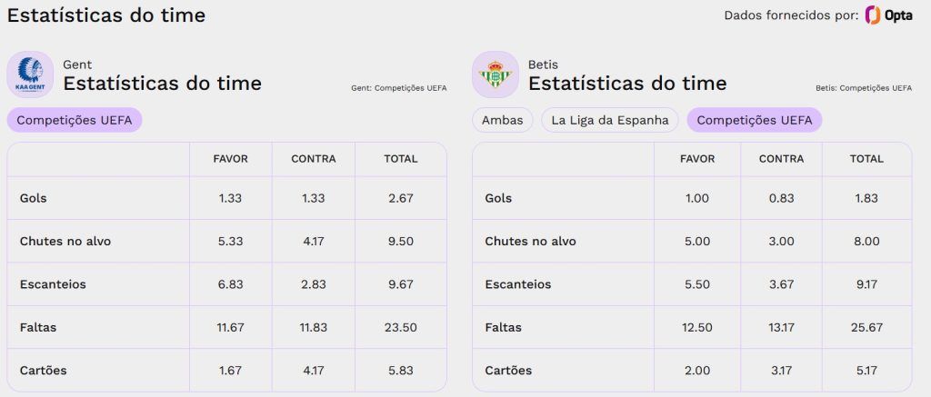This screenshot has width=931, height=397.
Task: Click the KAA Gent club logo
Action: [30, 74]
